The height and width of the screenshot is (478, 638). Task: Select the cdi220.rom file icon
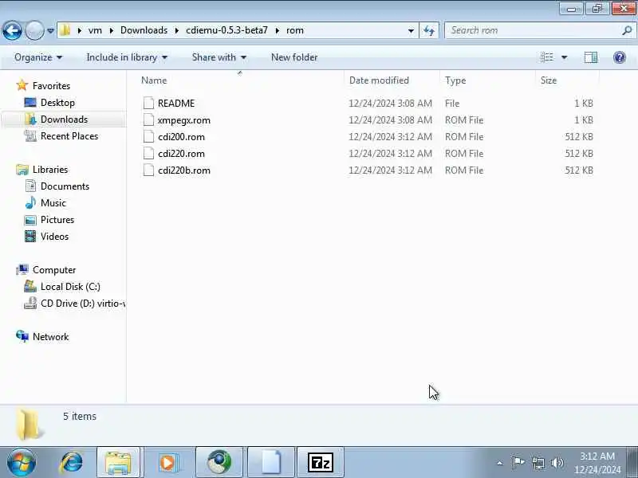(x=148, y=153)
